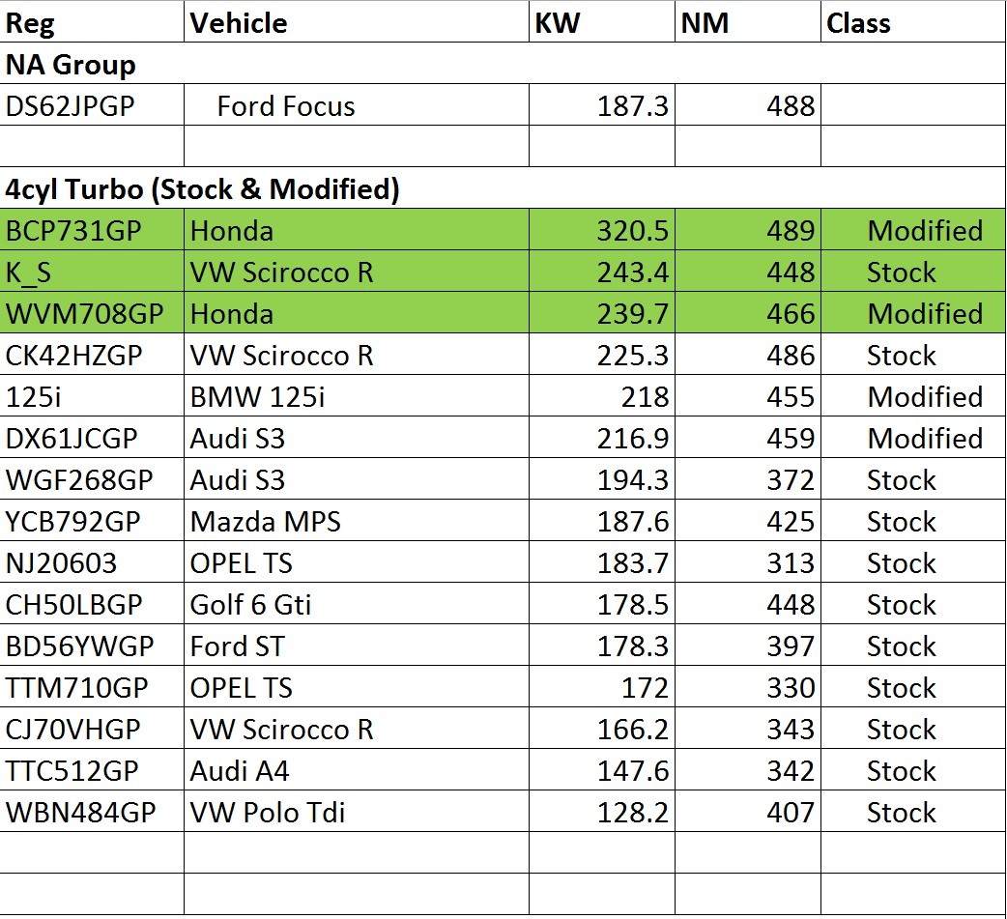Click the Ford Focus vehicle cell
This screenshot has height=919, width=1007.
pos(286,105)
